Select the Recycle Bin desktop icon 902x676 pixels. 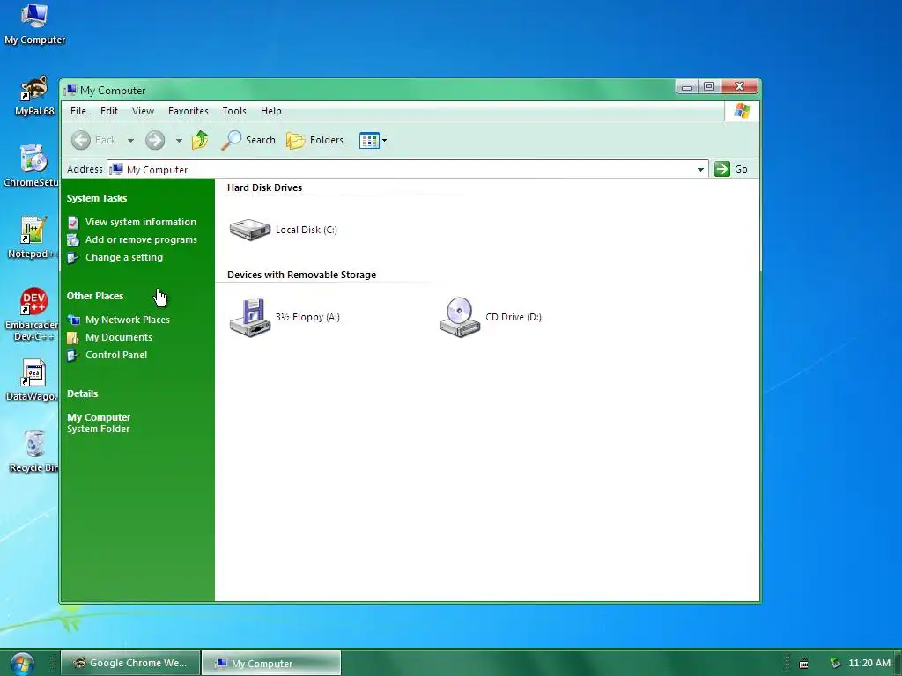(x=33, y=452)
